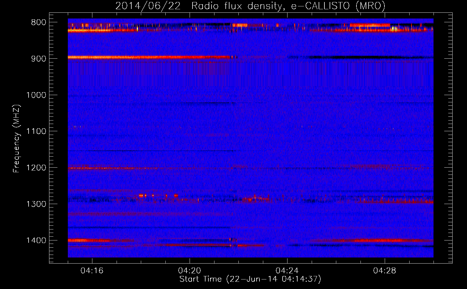Select the 1400 frequency axis label
The image size is (467, 289).
[x=36, y=240]
